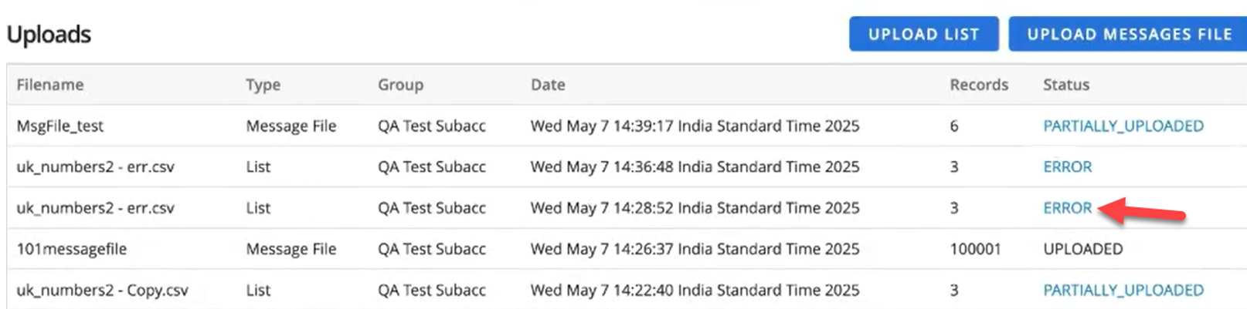Click the Filename column header
The height and width of the screenshot is (309, 1247).
tap(50, 85)
